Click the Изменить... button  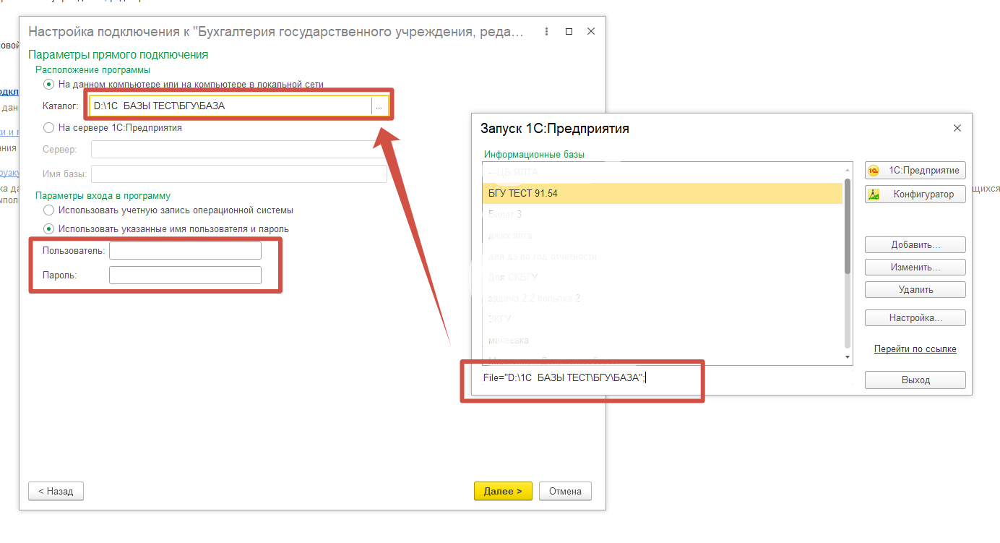(915, 268)
